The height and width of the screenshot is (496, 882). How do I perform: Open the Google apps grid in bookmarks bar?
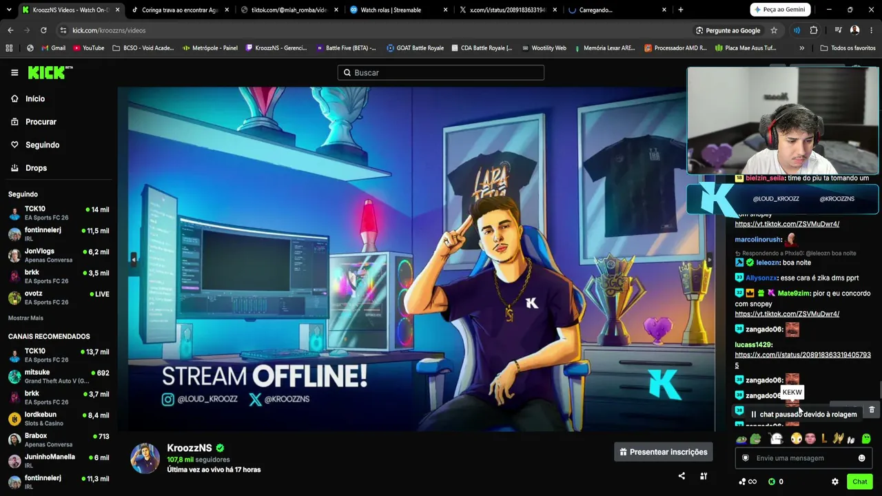click(9, 48)
